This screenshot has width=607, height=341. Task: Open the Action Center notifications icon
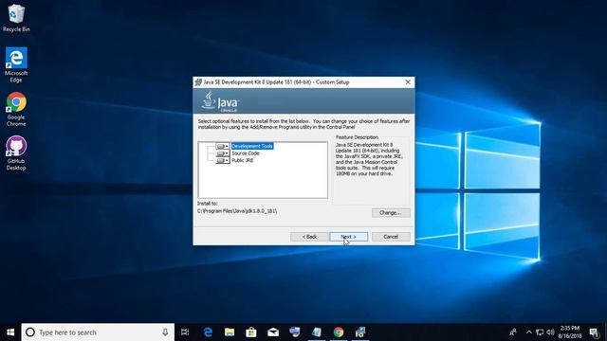point(595,332)
